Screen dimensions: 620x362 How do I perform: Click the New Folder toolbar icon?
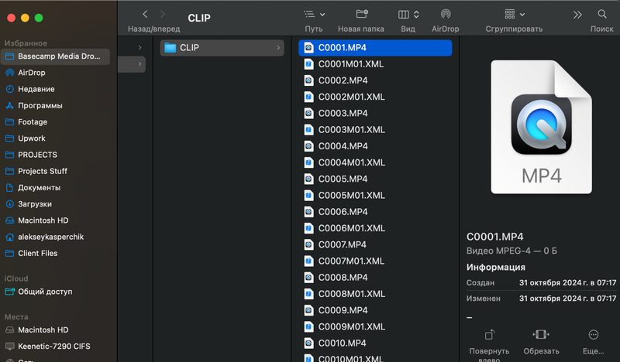[x=361, y=14]
